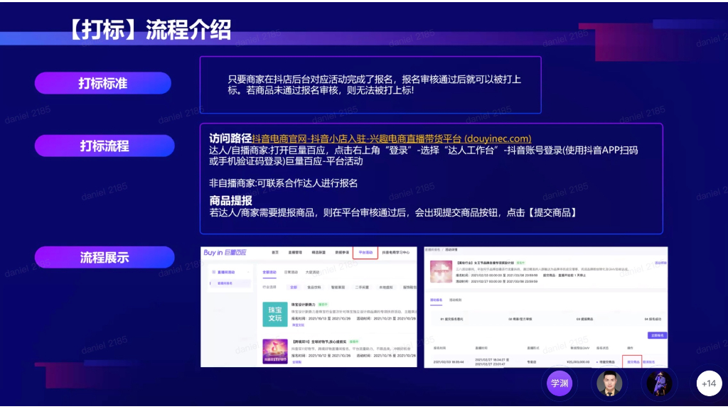Click the suited man participant avatar
The image size is (728, 409).
(x=609, y=383)
